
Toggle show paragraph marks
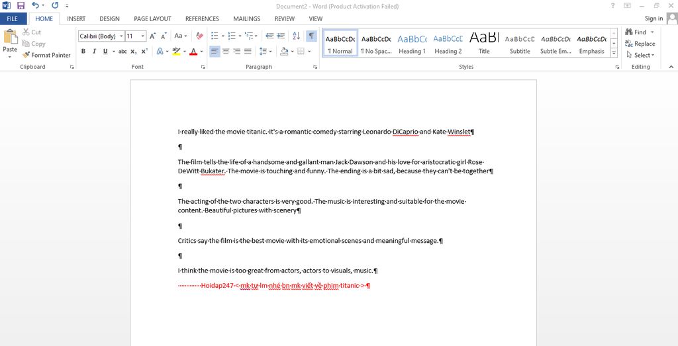pyautogui.click(x=311, y=36)
